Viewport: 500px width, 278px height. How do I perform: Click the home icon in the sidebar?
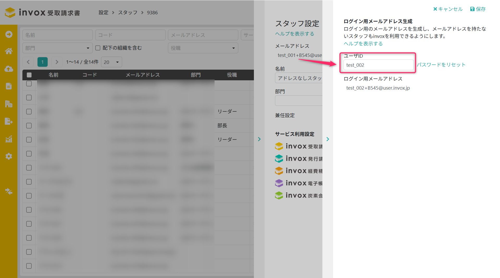[9, 51]
